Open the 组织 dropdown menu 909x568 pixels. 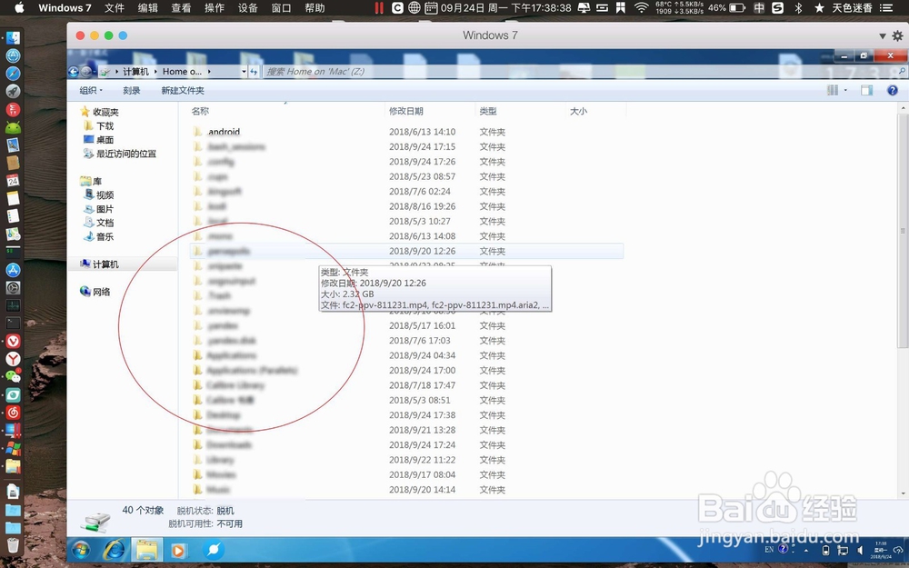point(90,90)
